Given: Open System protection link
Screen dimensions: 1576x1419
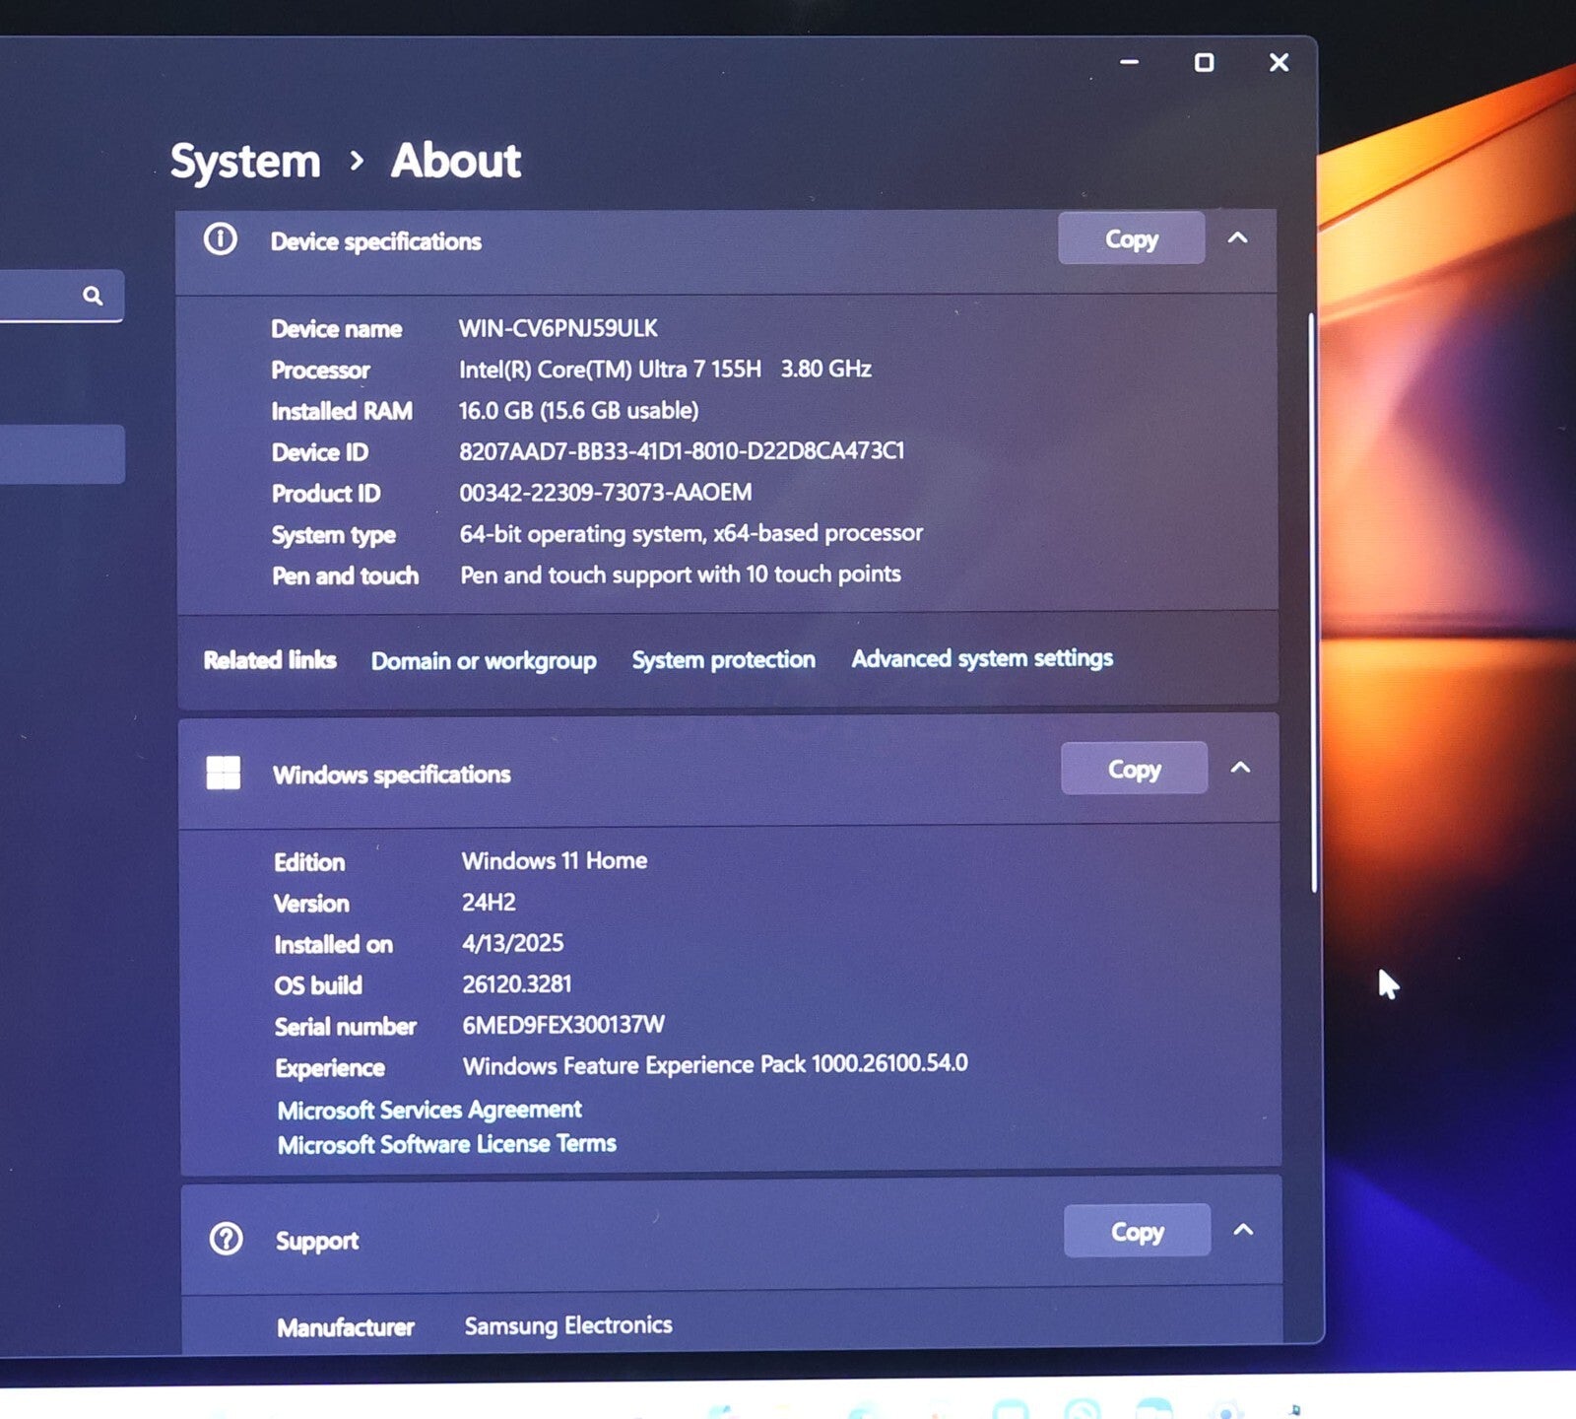Looking at the screenshot, I should point(724,659).
